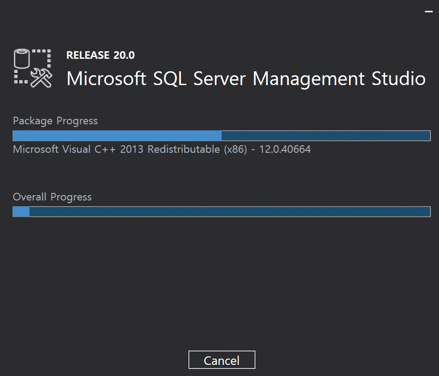Click the 'Package Progress' label
Screen dimensions: 439x376
pyautogui.click(x=55, y=121)
